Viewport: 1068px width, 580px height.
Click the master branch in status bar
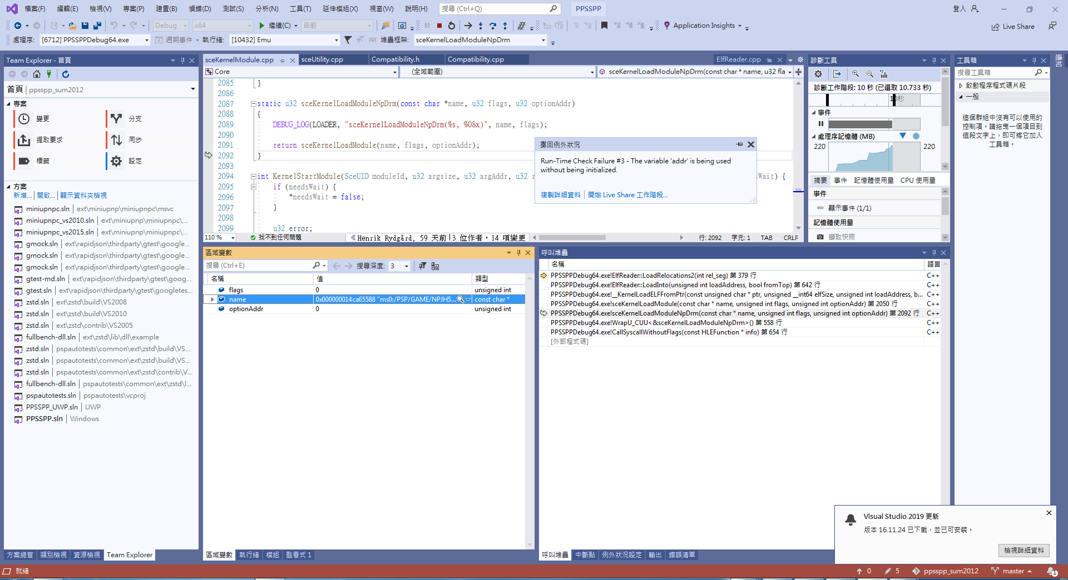(1012, 571)
